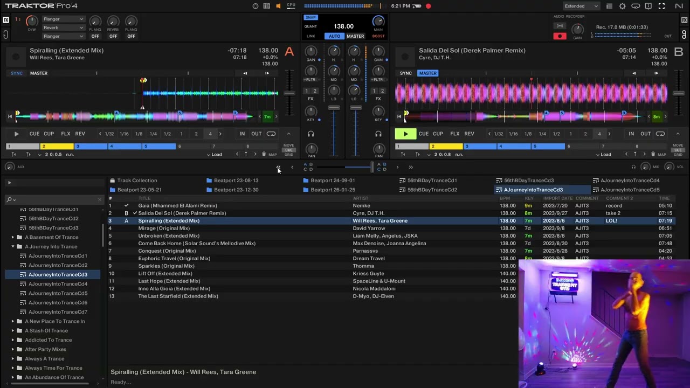
Task: Play deck A
Action: click(16, 134)
